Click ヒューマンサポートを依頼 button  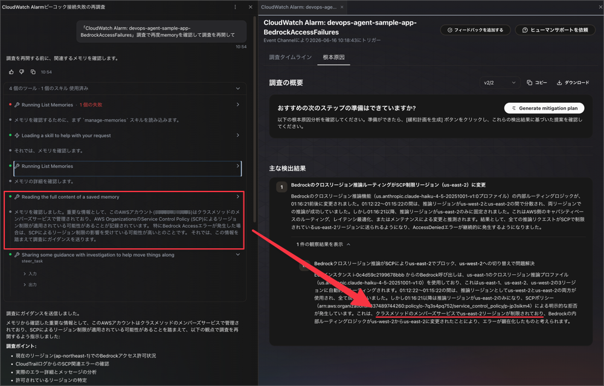click(x=555, y=30)
